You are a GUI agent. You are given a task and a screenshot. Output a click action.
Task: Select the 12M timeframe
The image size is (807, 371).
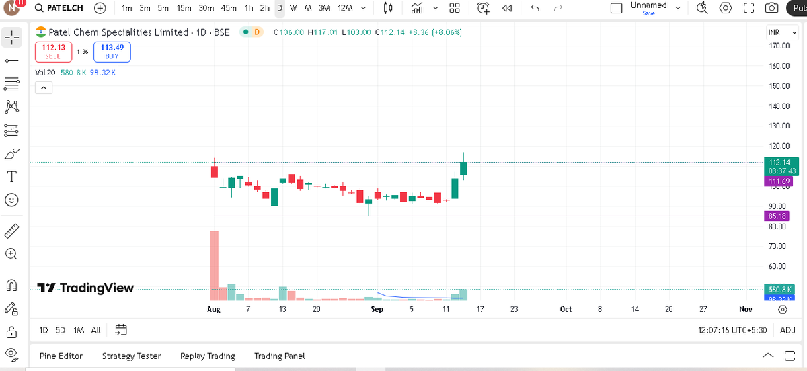click(345, 8)
